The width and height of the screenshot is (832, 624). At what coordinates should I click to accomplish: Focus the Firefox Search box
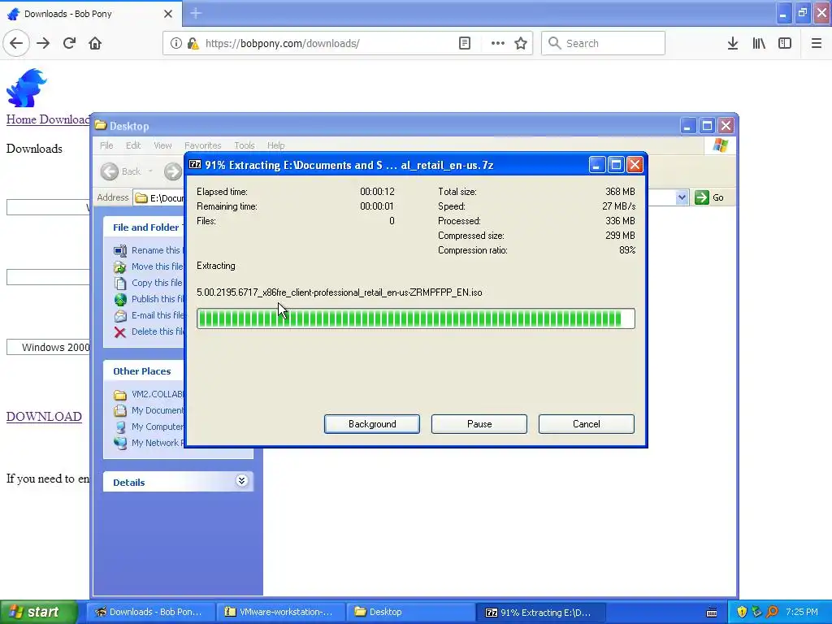click(604, 43)
